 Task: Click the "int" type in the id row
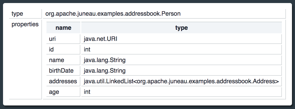[87, 50]
